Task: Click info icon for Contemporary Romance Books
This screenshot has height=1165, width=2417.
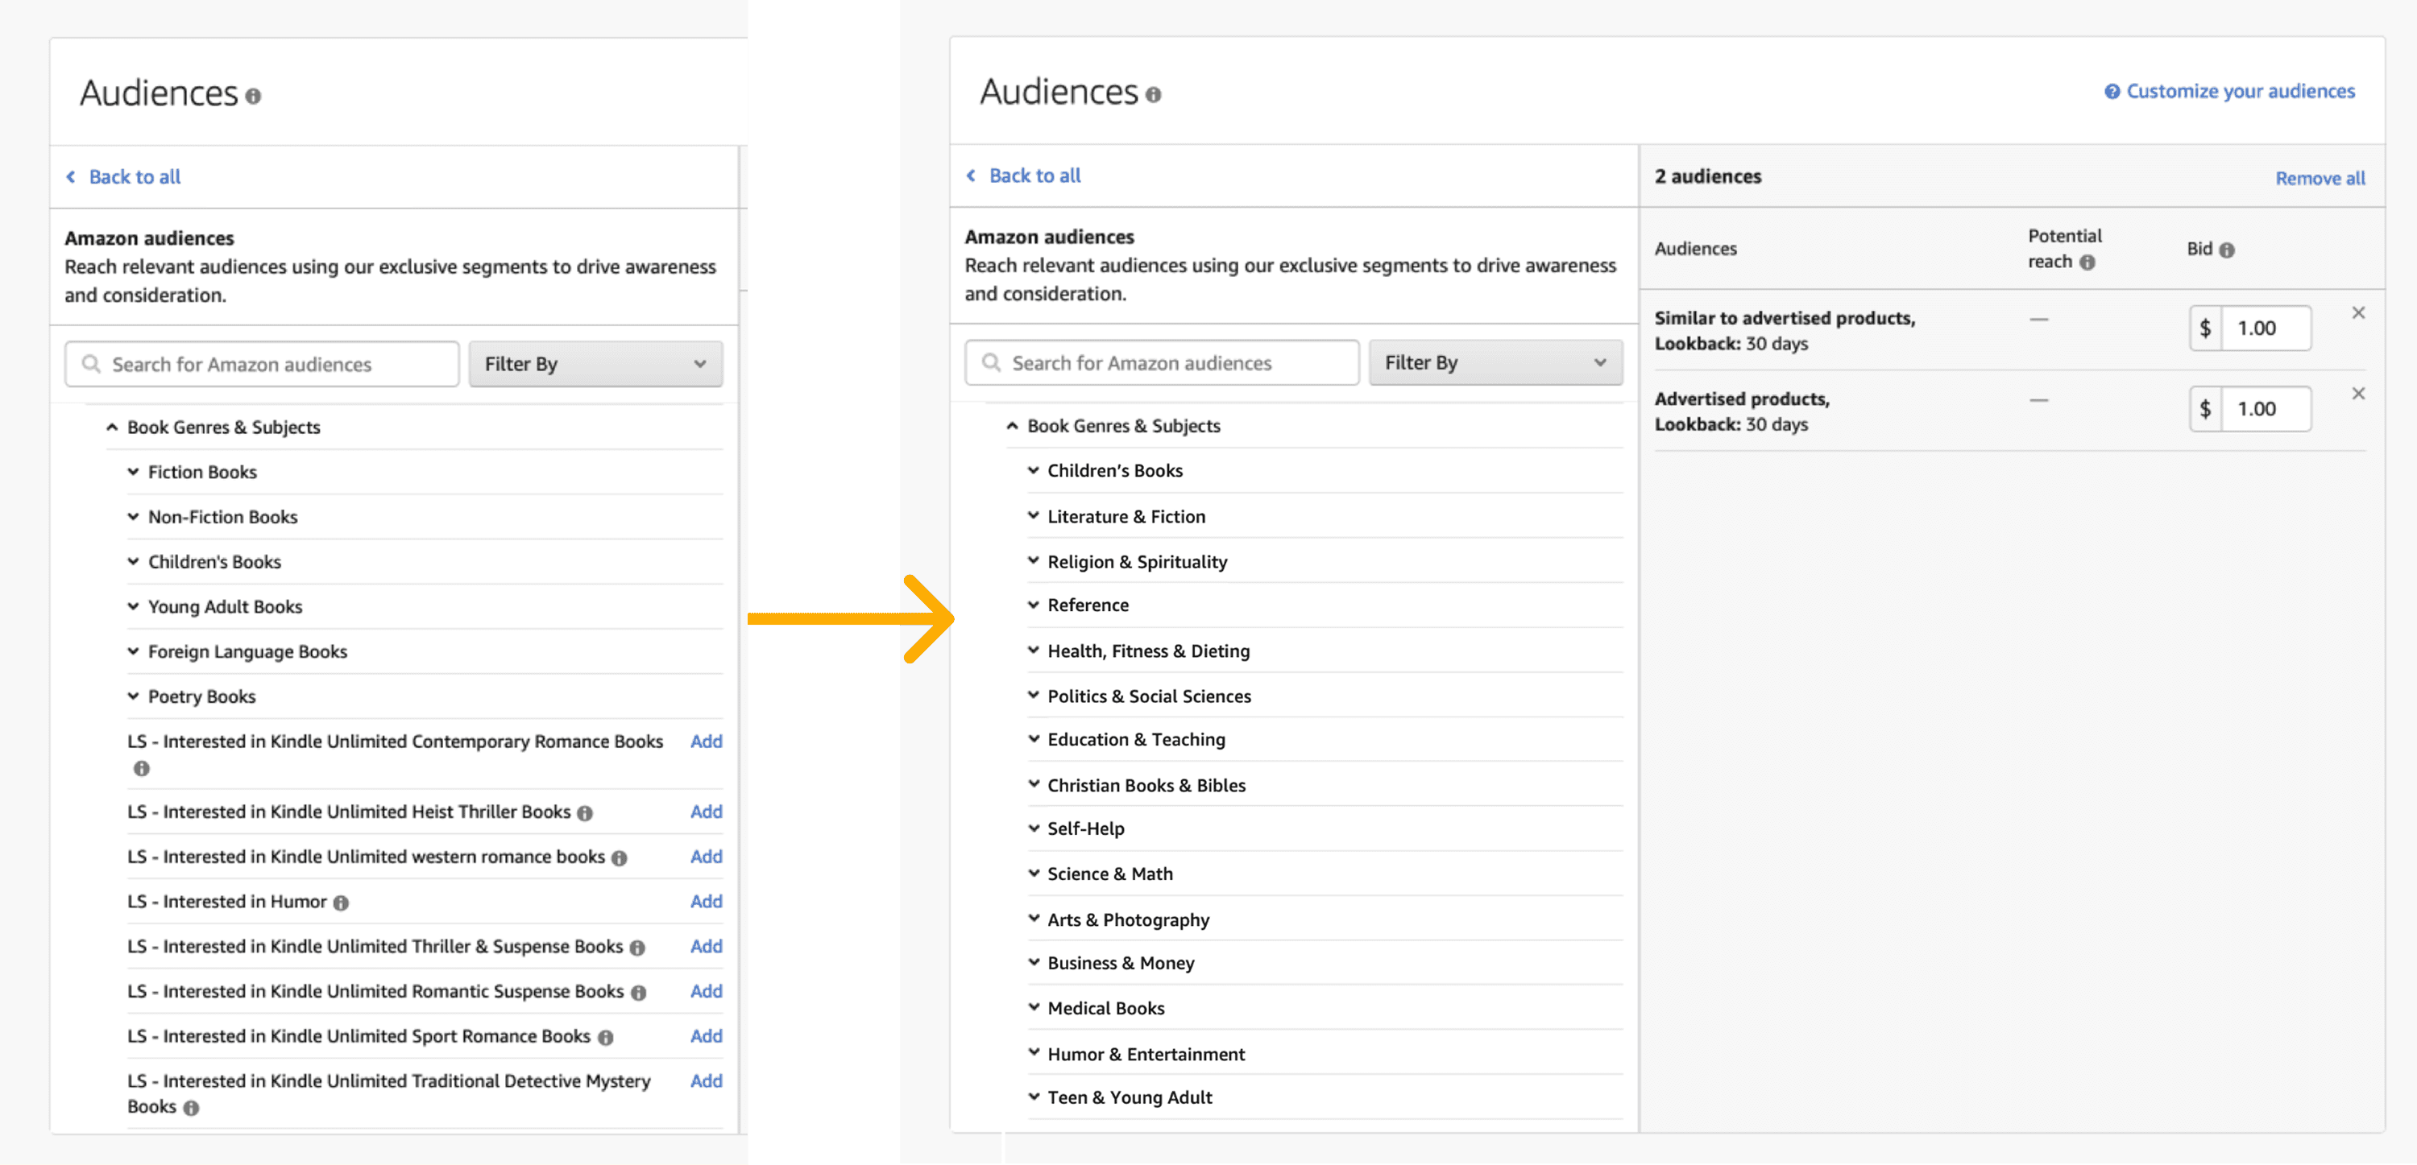Action: (142, 768)
